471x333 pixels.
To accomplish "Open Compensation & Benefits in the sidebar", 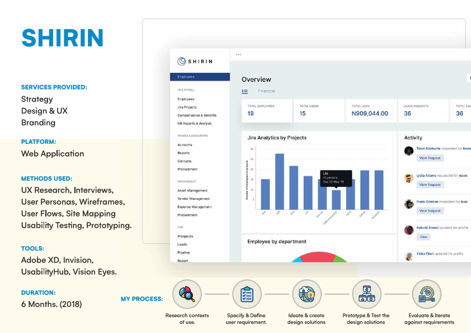I will pos(197,115).
